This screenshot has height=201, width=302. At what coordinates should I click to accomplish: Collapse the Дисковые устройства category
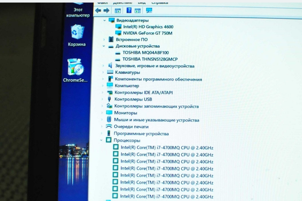click(104, 46)
